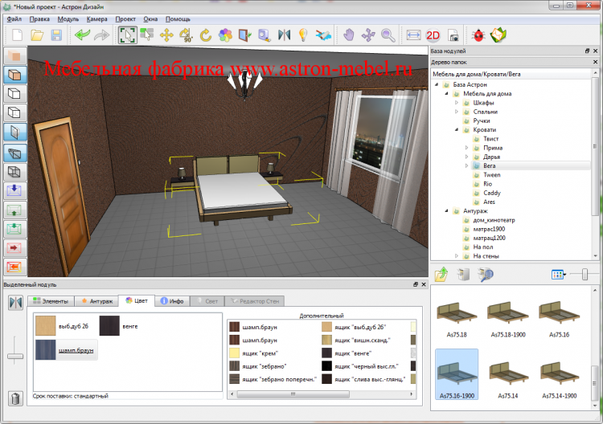Switch to the Элементы tab
Viewport: 603px width, 424px height.
tap(51, 301)
